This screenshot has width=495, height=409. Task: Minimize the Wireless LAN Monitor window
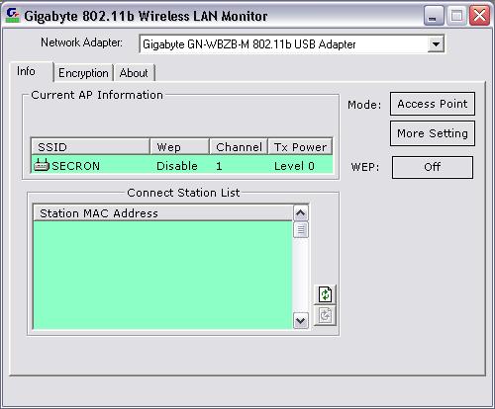434,16
